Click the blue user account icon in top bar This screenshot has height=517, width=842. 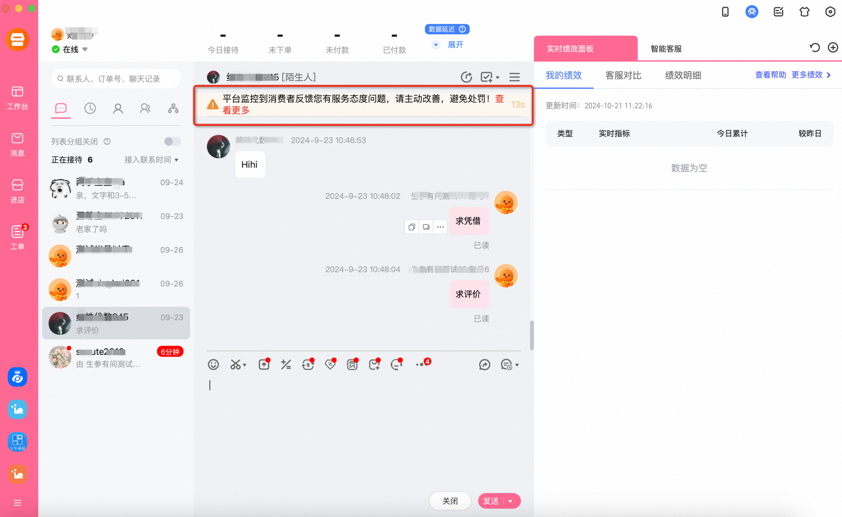pos(751,12)
